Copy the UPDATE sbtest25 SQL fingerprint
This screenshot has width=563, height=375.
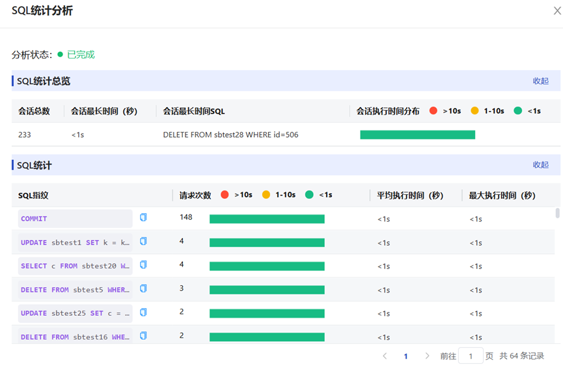tap(143, 312)
